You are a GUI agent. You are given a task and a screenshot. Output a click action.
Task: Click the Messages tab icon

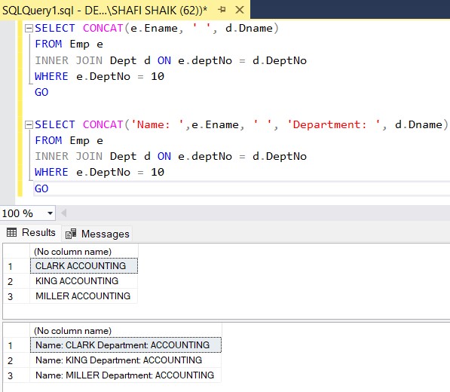click(71, 234)
